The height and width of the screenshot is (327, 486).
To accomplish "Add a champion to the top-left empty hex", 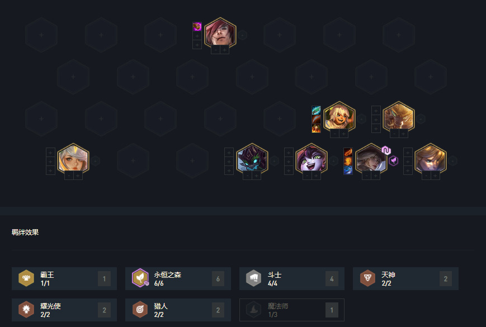I will tap(41, 35).
